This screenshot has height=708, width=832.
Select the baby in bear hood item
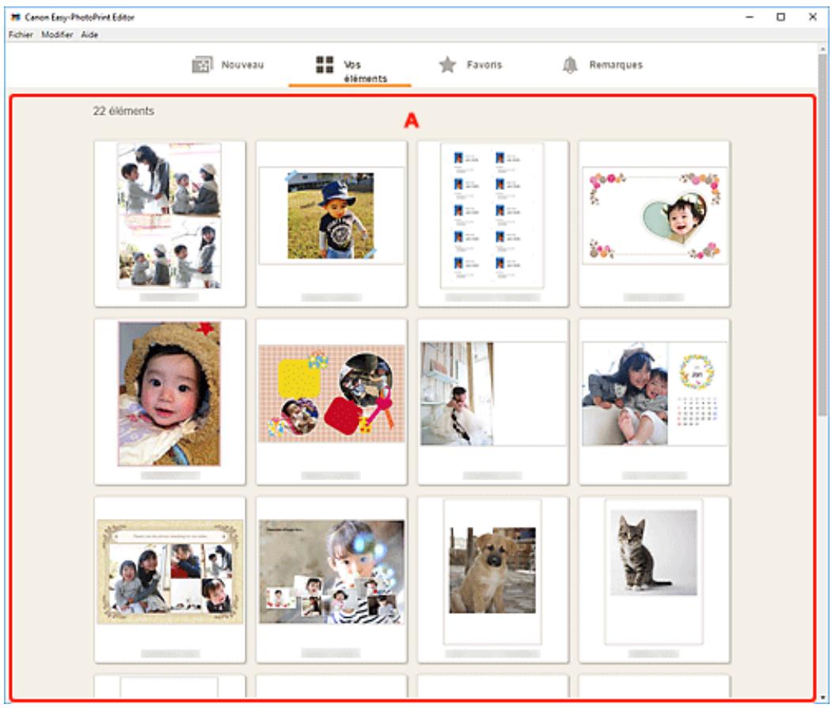[169, 402]
